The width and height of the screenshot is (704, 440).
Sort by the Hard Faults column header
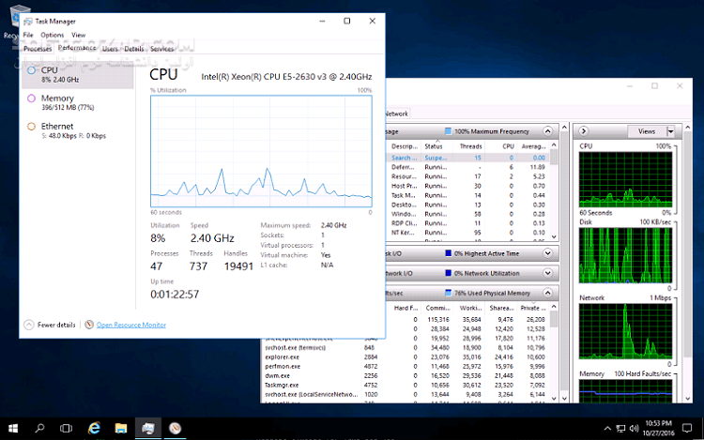point(406,308)
